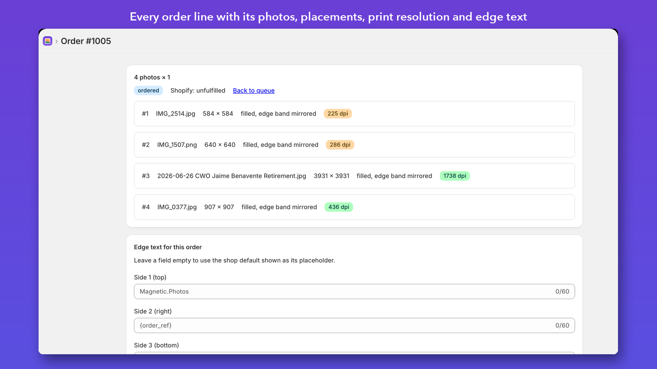The height and width of the screenshot is (369, 657).
Task: Focus the Side 1 (top) text field
Action: pos(354,292)
